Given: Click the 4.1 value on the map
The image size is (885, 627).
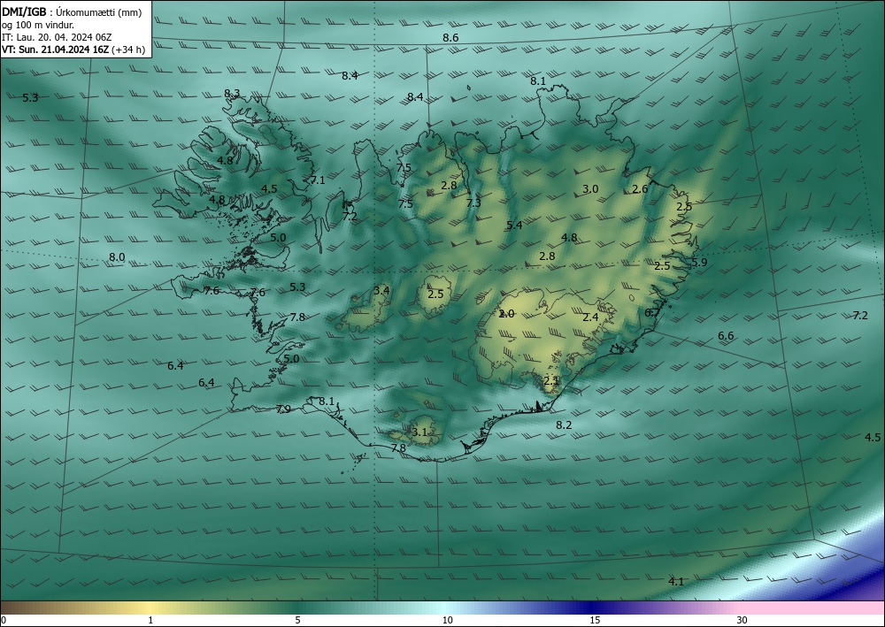Looking at the screenshot, I should click(x=676, y=581).
